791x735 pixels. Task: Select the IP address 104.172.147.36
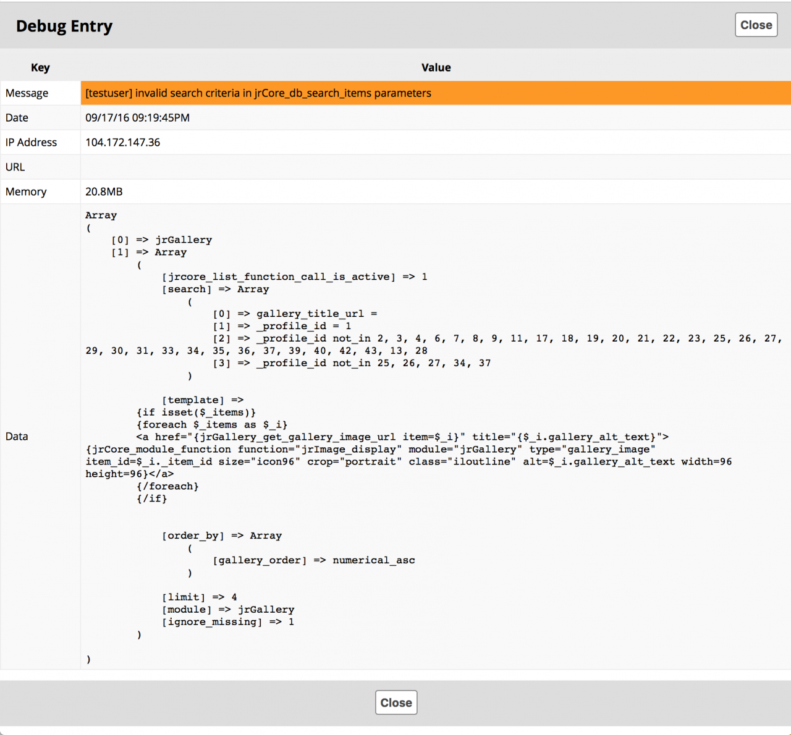(122, 143)
